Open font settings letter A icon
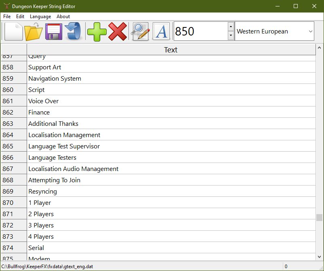Image resolution: width=324 pixels, height=271 pixels. 161,31
